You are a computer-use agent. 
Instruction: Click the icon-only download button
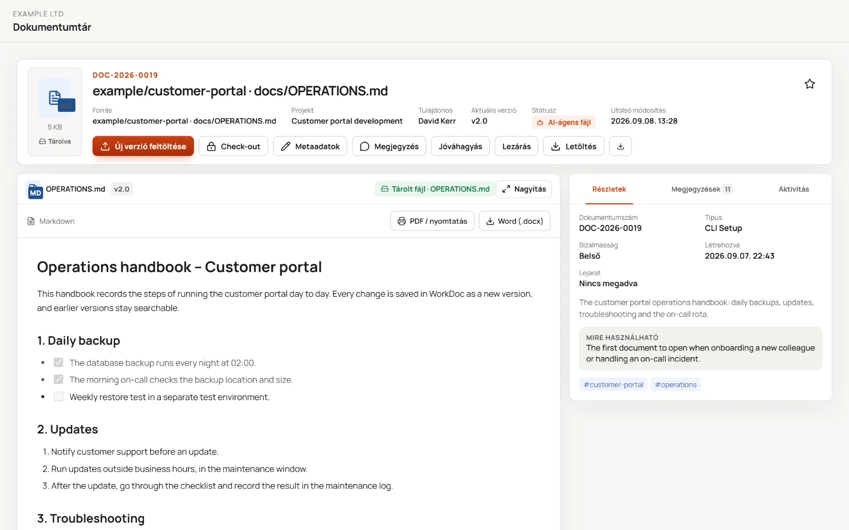click(x=620, y=146)
